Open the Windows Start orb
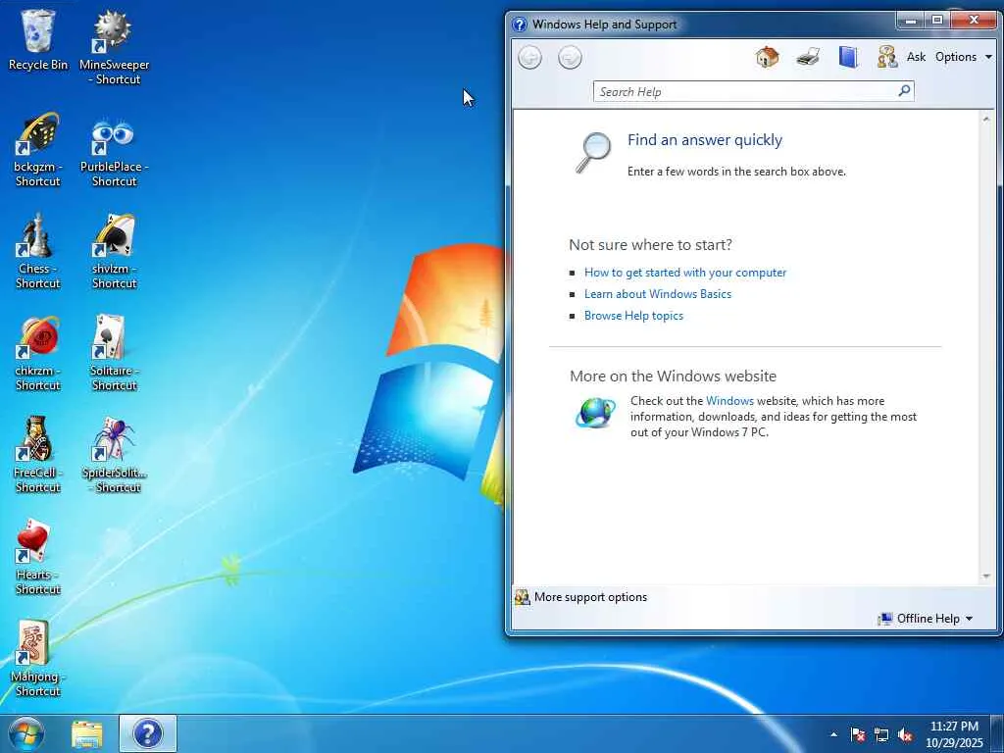Image resolution: width=1004 pixels, height=753 pixels. click(x=26, y=733)
